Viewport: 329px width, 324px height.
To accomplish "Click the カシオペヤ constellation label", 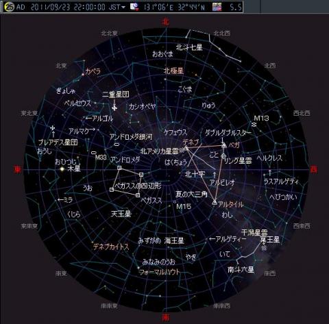I will point(142,106).
